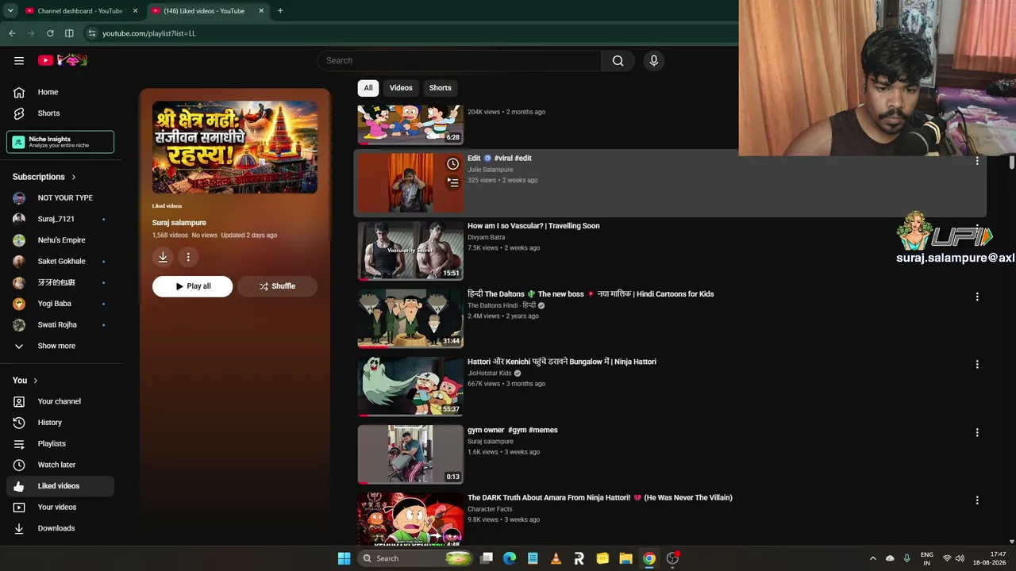The width and height of the screenshot is (1016, 571).
Task: Play the gym owner video thumbnail
Action: [410, 454]
